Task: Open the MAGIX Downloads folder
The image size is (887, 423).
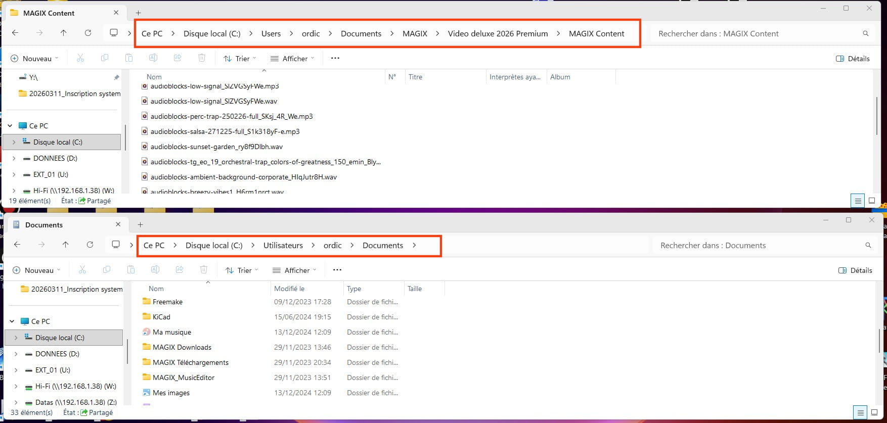Action: (182, 347)
